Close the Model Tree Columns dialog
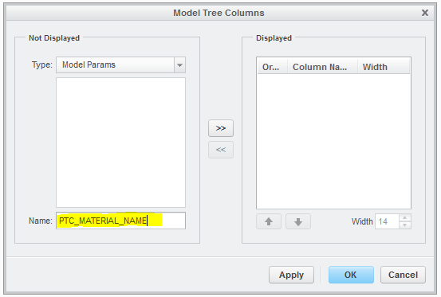 point(425,13)
